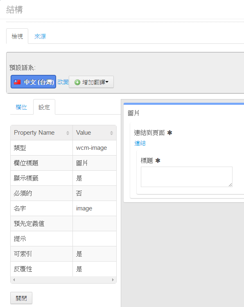Click the Taiwan flag icon
Image resolution: width=244 pixels, height=307 pixels.
[17, 82]
